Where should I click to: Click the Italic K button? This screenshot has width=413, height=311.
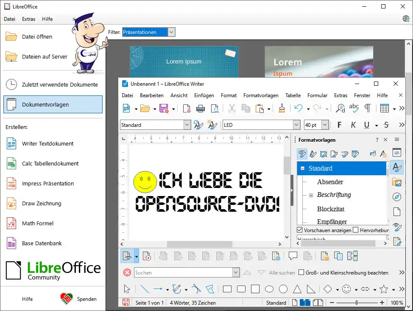[353, 125]
